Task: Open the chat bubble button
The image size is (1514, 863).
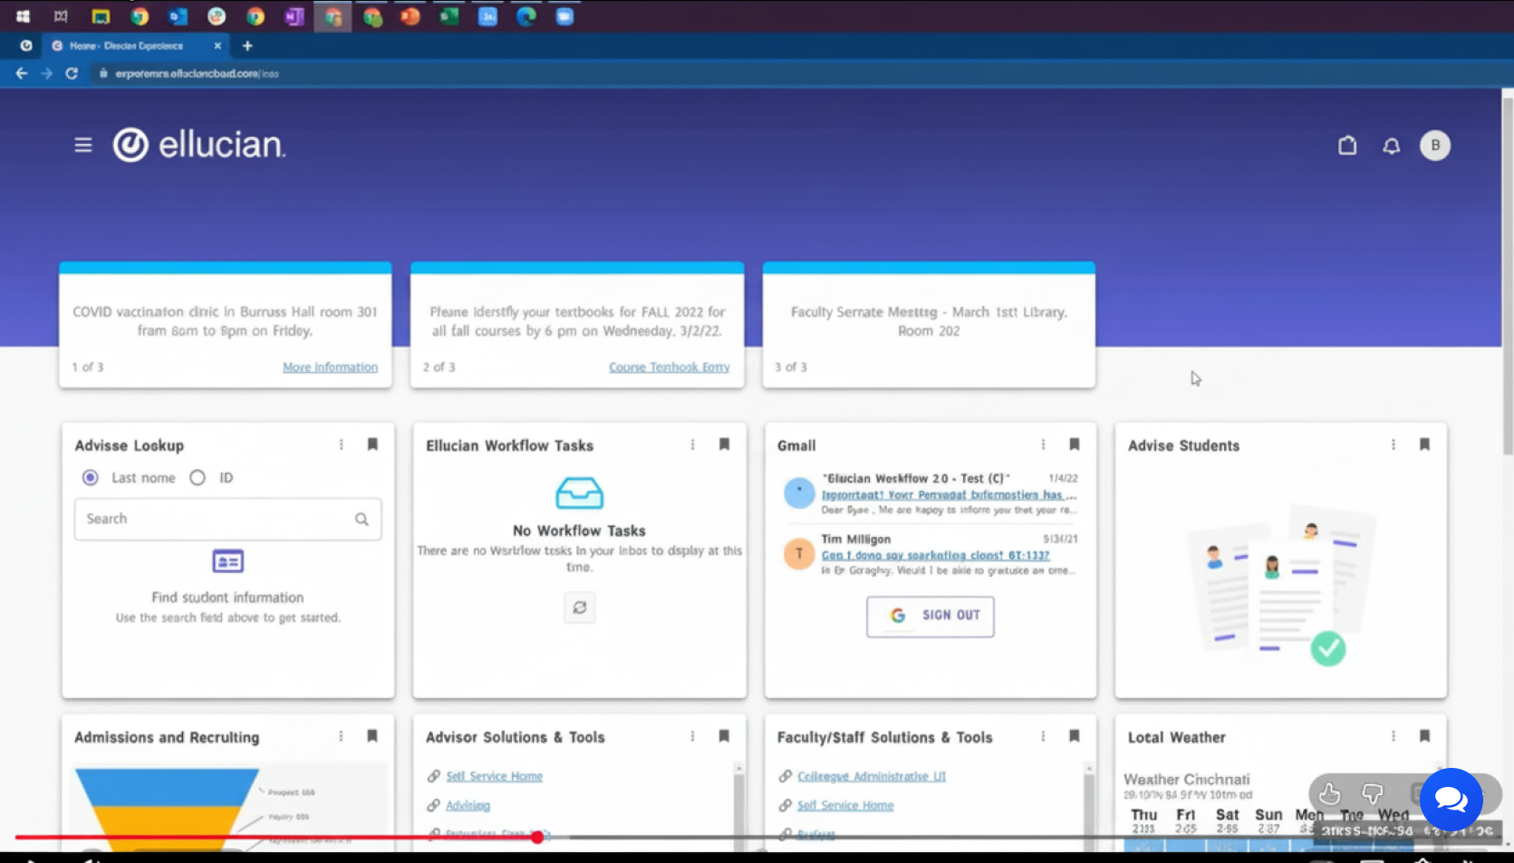Action: (1451, 799)
